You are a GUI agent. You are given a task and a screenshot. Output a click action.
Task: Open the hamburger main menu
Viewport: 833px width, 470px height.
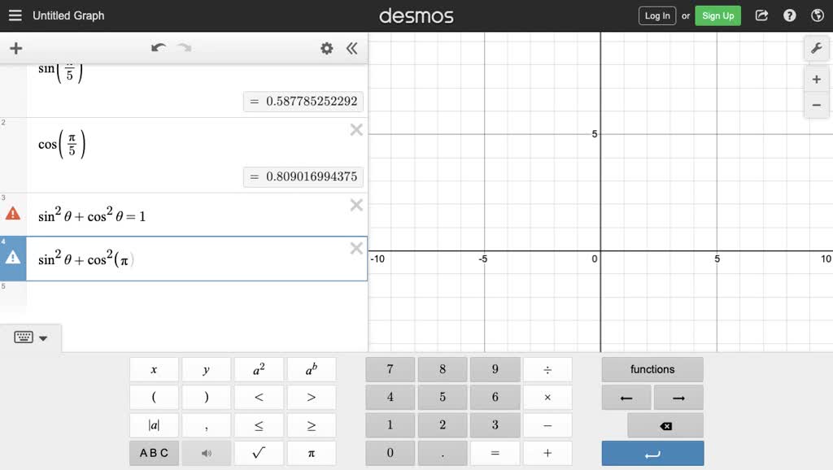(x=15, y=15)
